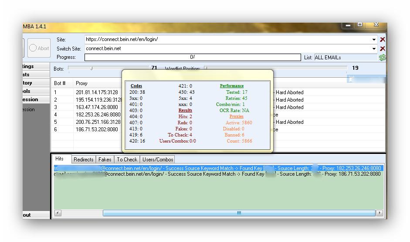Image resolution: width=410 pixels, height=242 pixels.
Task: Switch to the Users/Combos tab
Action: pyautogui.click(x=158, y=159)
